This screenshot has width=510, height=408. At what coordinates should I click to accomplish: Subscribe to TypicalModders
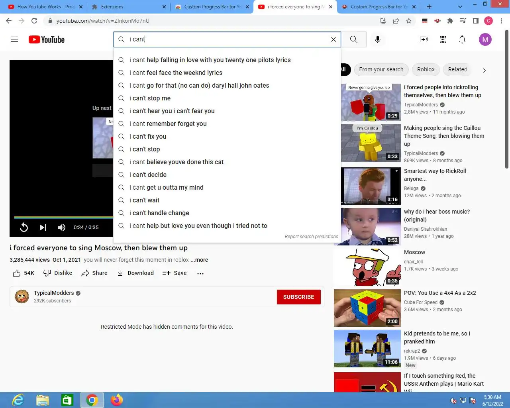(299, 297)
